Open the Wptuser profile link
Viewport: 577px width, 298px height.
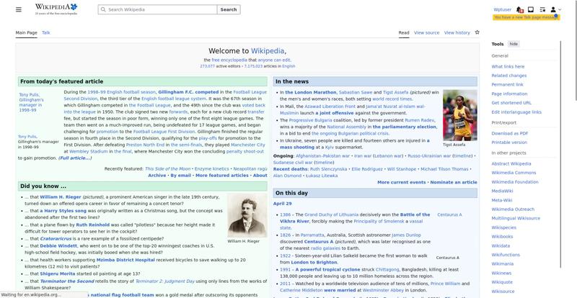pyautogui.click(x=502, y=10)
